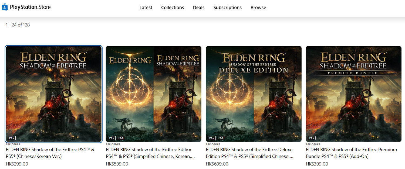Viewport: 405px width, 169px height.
Task: Go to the Collections tab
Action: click(173, 8)
